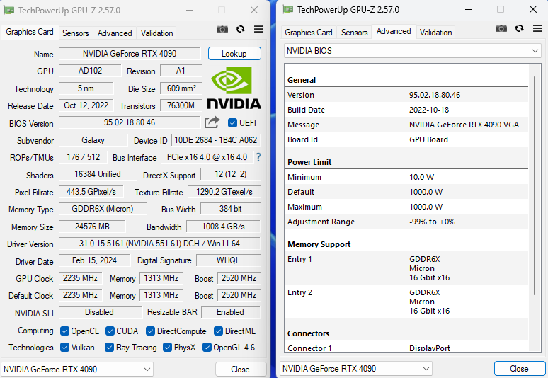Click refresh icon in left GPU-Z window

[240, 29]
